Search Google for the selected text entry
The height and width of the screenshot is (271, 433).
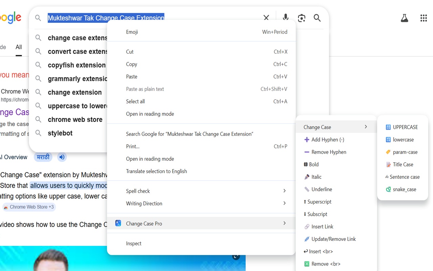201,134
